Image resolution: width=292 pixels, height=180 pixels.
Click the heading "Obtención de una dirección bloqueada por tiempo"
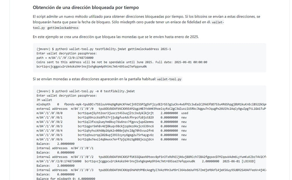[86, 7]
